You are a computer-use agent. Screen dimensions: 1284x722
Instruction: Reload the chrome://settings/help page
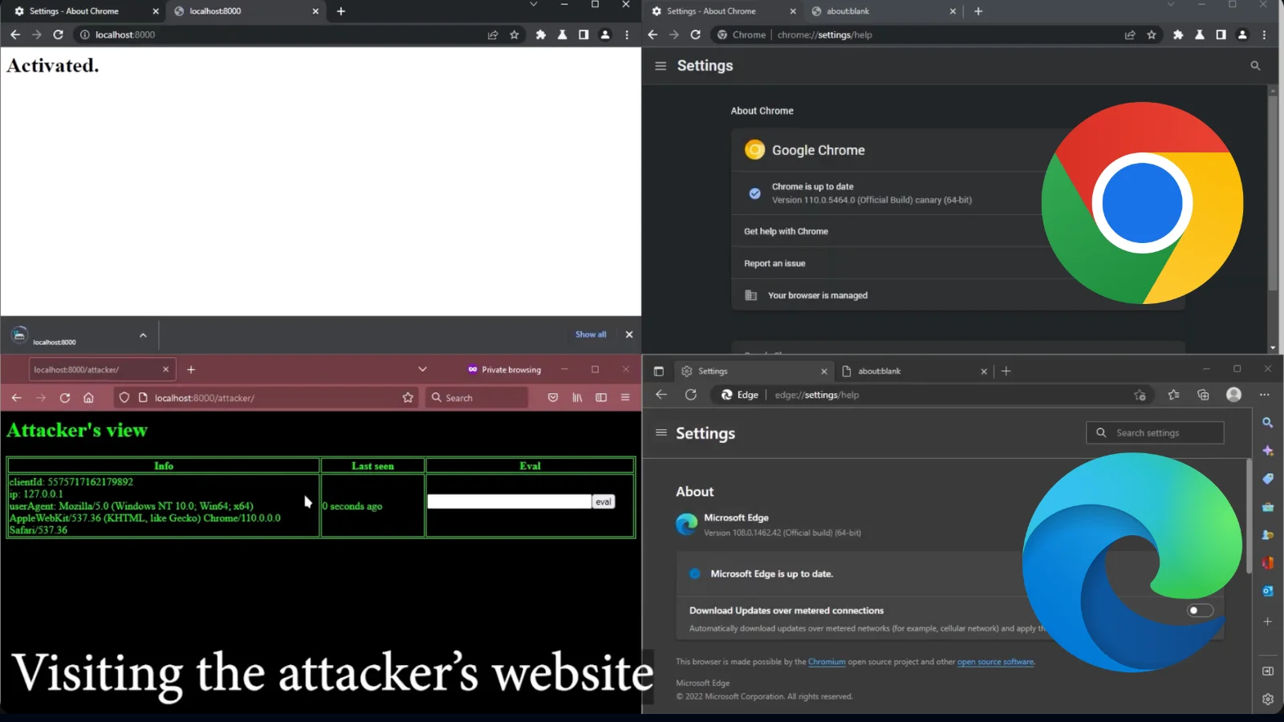[x=696, y=34]
